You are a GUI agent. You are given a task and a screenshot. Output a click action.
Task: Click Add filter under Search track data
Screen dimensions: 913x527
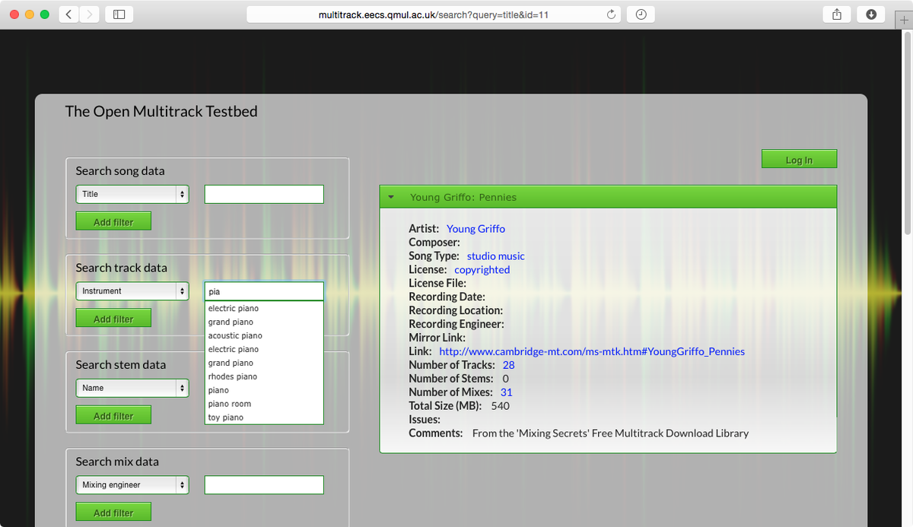click(x=113, y=319)
